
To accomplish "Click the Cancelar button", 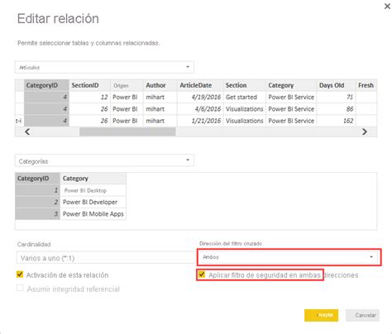I will click(x=362, y=315).
